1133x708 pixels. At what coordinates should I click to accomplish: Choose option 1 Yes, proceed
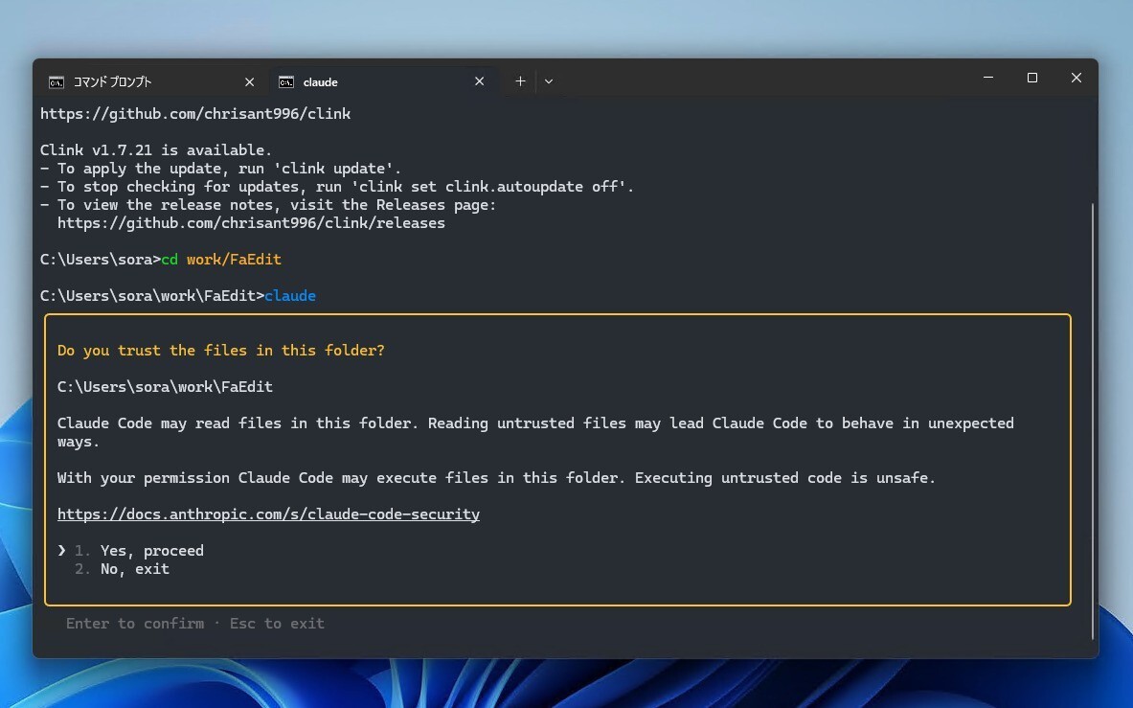(139, 551)
